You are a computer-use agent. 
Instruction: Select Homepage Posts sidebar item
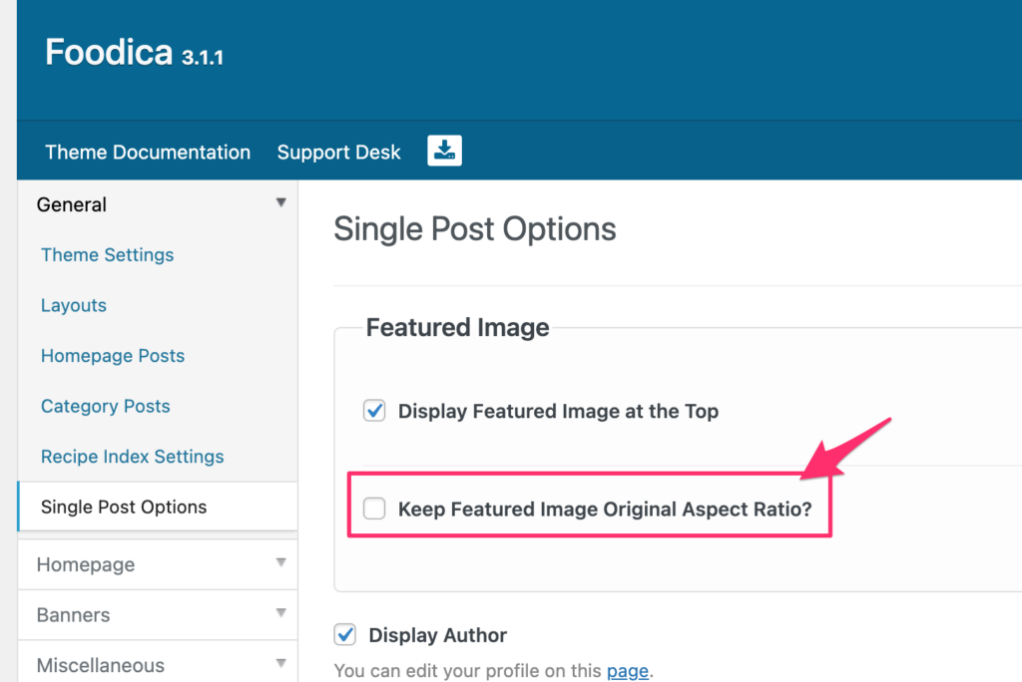pos(113,356)
